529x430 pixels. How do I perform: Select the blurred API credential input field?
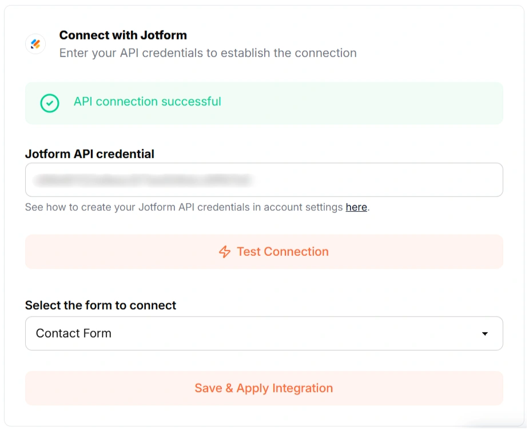[x=264, y=179]
